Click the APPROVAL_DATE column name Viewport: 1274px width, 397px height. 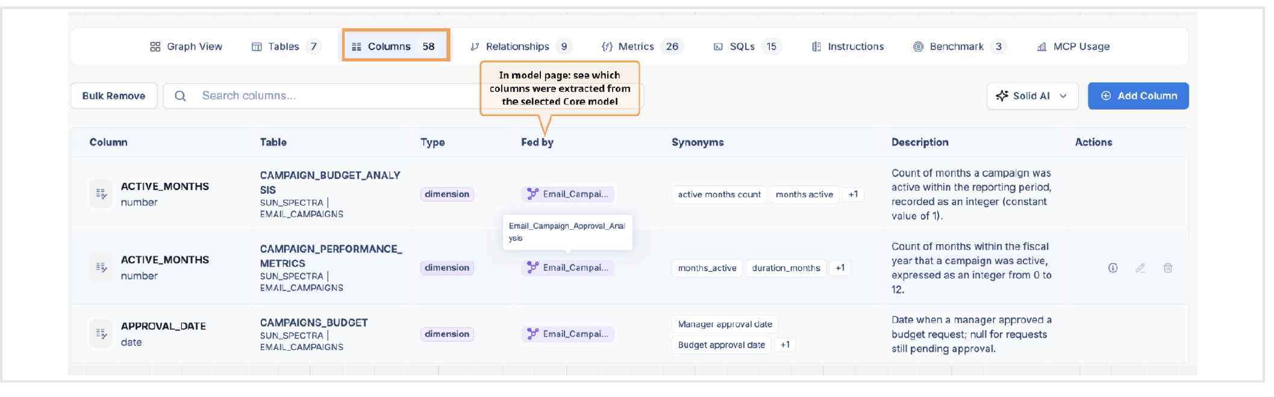[x=163, y=326]
